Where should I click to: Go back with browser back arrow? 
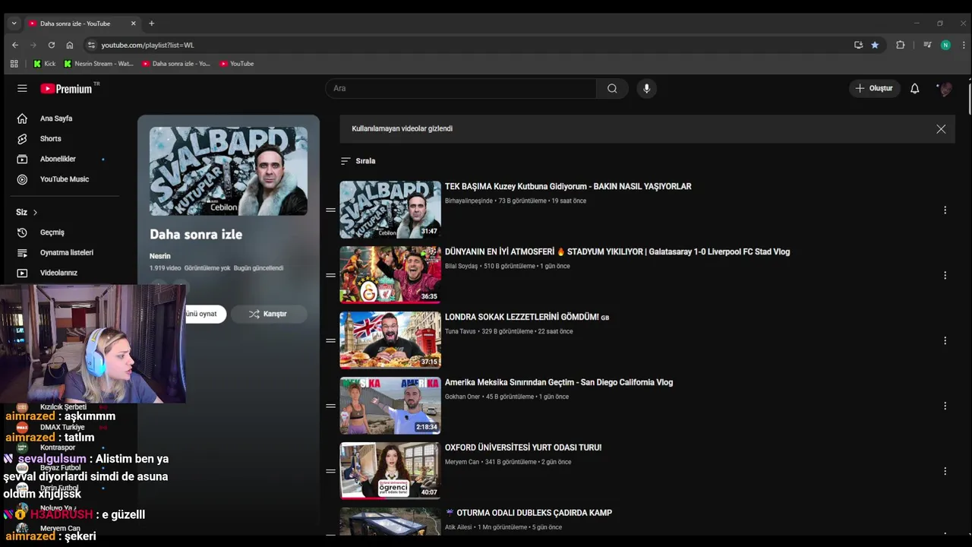point(14,45)
